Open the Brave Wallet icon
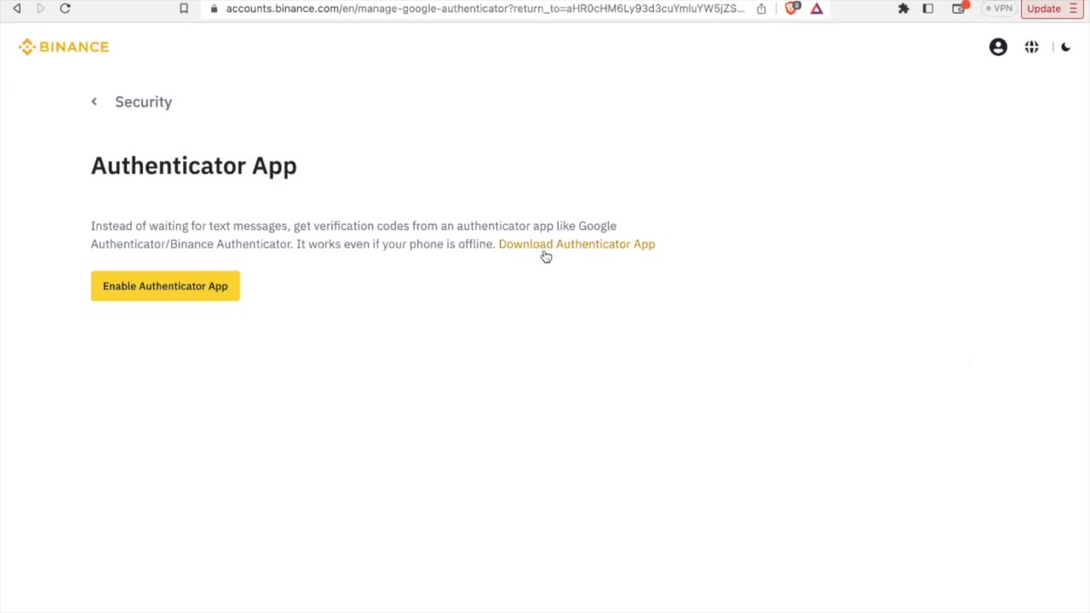 click(959, 9)
